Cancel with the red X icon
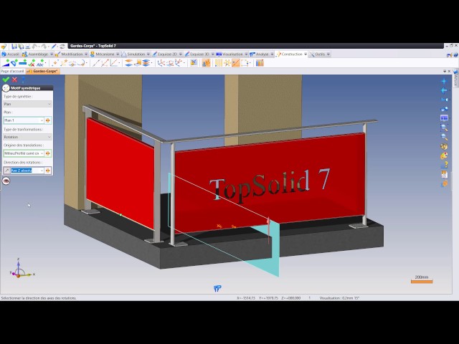459x344 pixels. click(x=14, y=80)
